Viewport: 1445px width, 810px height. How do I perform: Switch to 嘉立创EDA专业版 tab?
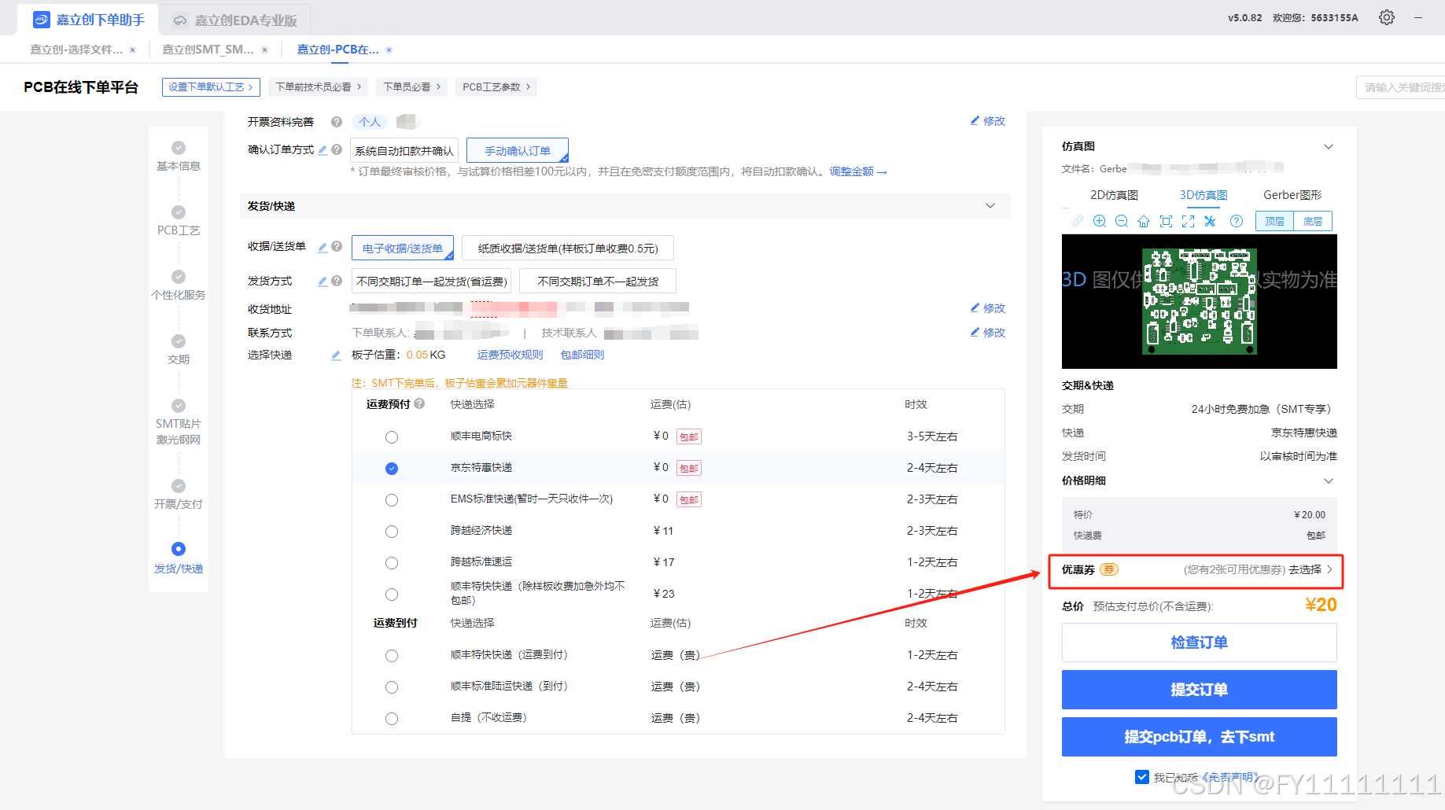pyautogui.click(x=235, y=20)
